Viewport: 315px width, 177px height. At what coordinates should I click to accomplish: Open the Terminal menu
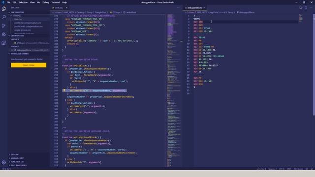pyautogui.click(x=56, y=2)
